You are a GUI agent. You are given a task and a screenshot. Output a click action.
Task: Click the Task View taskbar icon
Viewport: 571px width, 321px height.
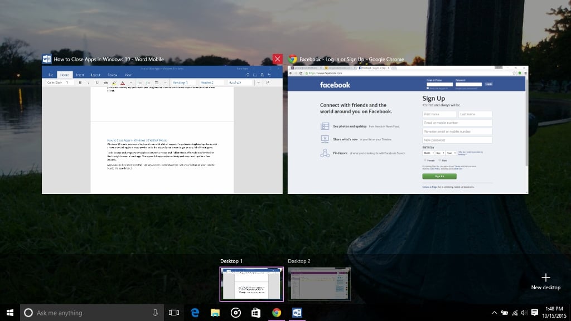[174, 313]
